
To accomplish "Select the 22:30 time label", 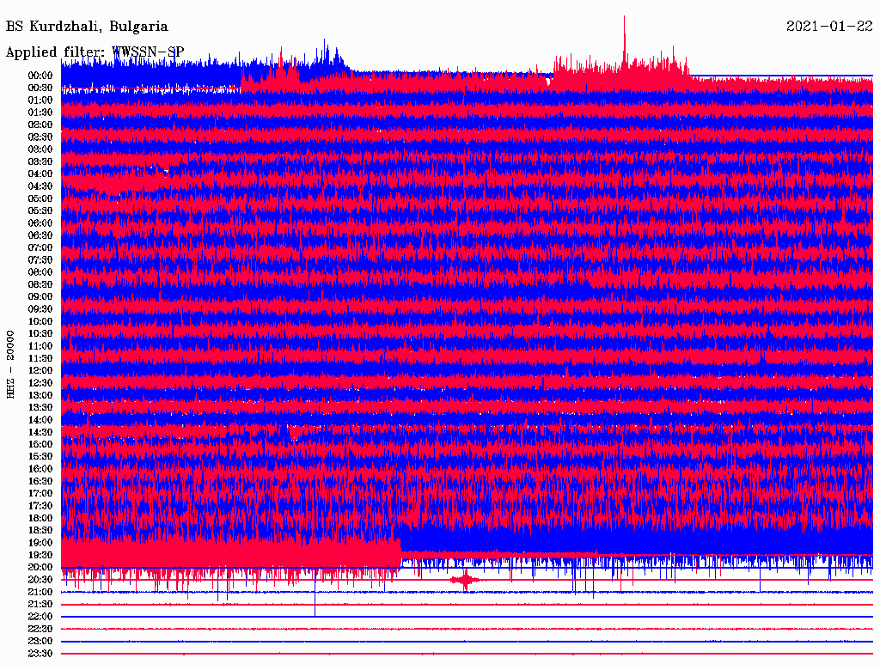I will pos(40,629).
